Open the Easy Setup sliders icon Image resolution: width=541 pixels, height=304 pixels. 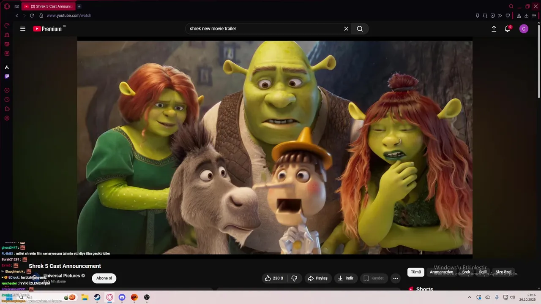click(x=534, y=16)
